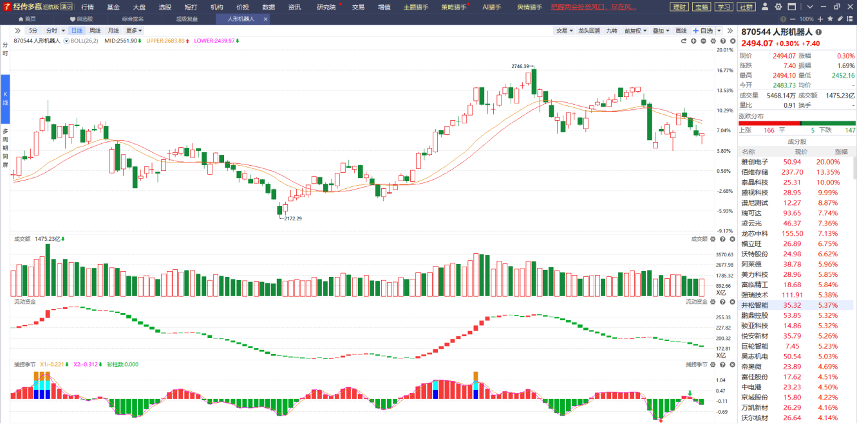Close the 捕捞季节 indicator panel
857x424 pixels.
click(733, 364)
